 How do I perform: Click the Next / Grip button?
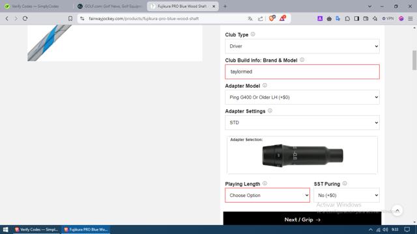(302, 218)
